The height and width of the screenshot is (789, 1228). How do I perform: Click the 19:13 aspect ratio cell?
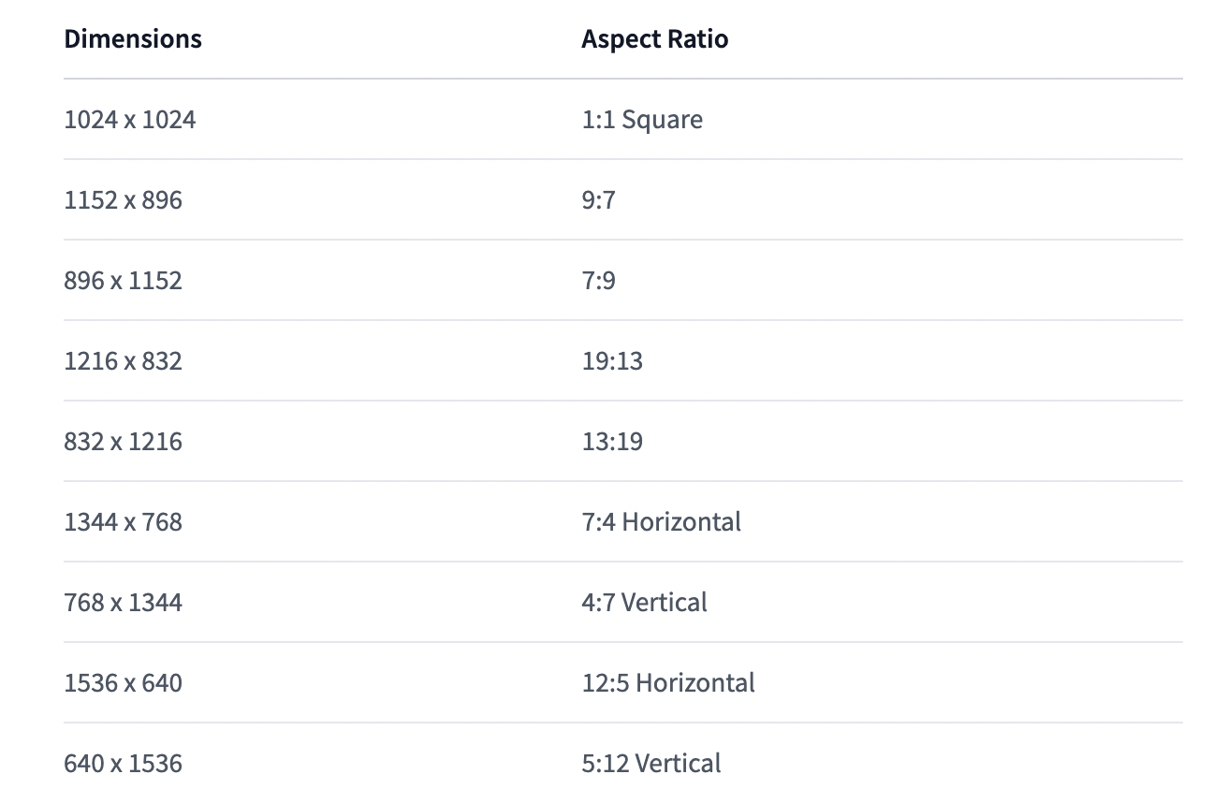pos(612,361)
